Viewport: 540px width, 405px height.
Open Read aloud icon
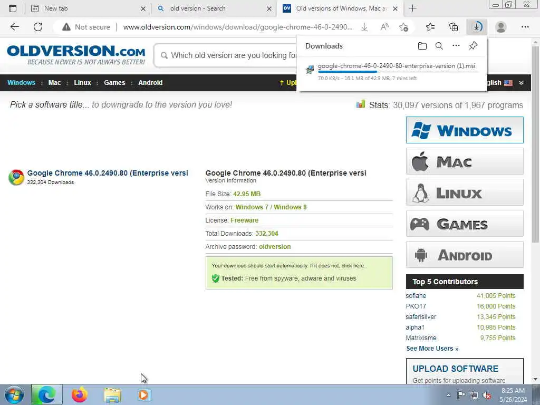[x=384, y=27]
